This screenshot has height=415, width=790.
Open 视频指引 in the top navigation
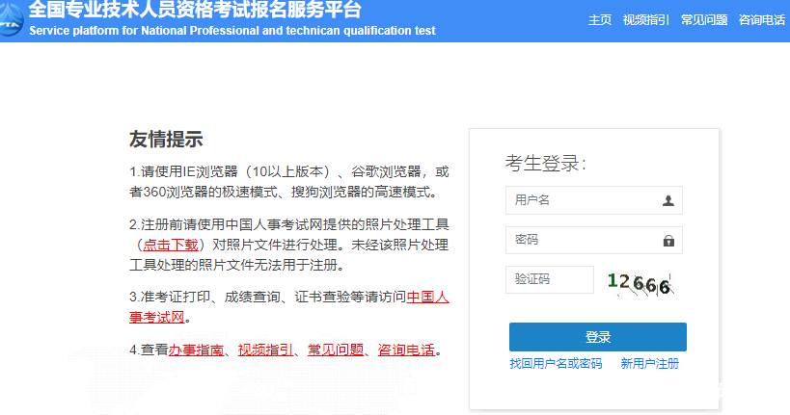[645, 20]
